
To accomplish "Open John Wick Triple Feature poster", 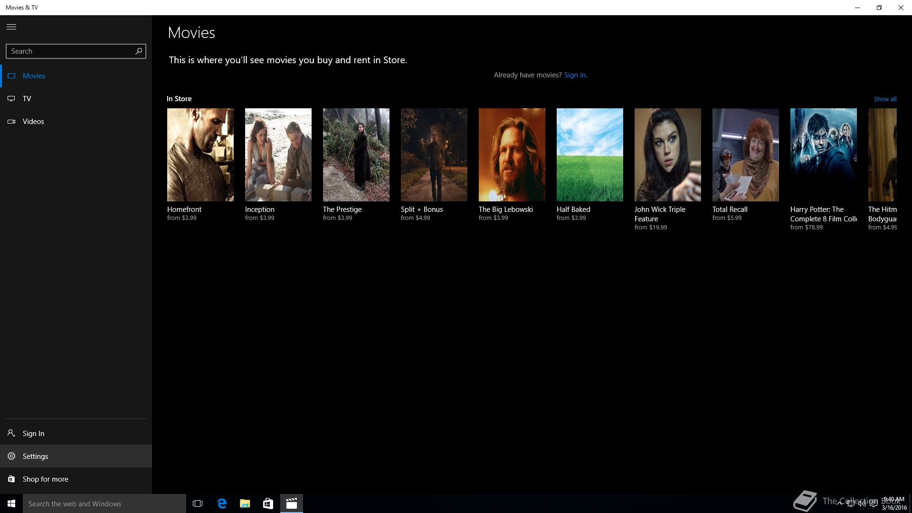I will 668,155.
